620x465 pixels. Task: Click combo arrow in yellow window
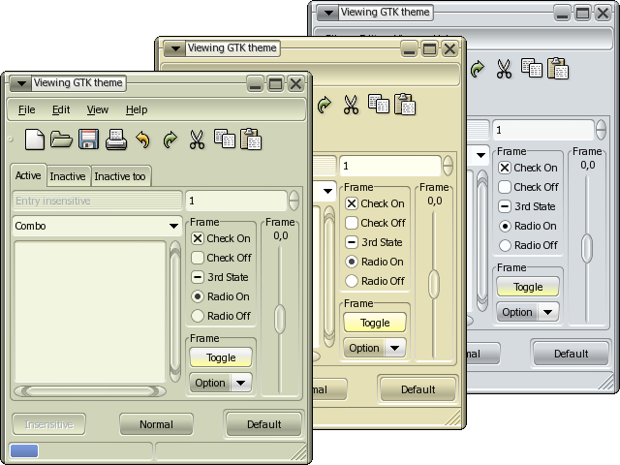327,192
